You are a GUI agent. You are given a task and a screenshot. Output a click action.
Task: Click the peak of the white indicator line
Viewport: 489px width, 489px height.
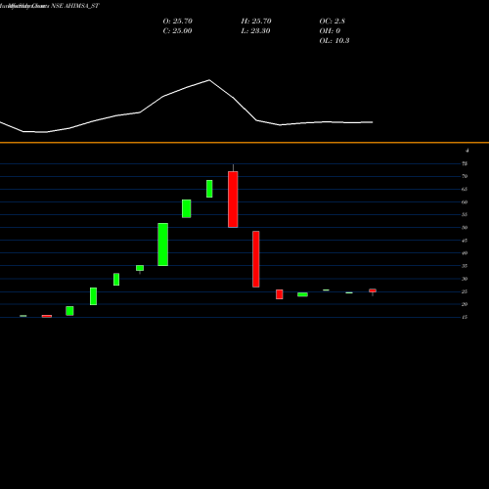[209, 80]
